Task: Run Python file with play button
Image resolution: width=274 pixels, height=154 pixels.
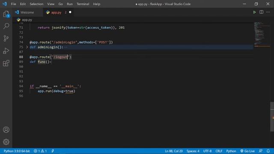Action: pos(254,12)
